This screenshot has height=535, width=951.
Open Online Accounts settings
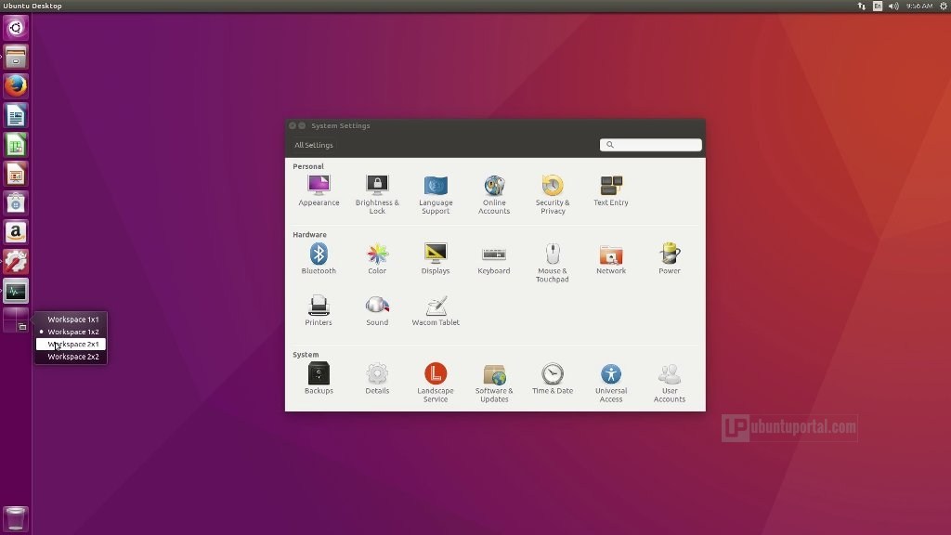pos(494,194)
